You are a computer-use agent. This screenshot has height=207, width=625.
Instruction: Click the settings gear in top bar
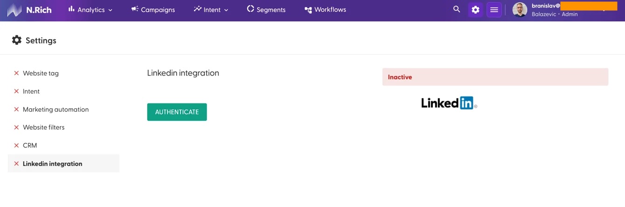click(475, 10)
